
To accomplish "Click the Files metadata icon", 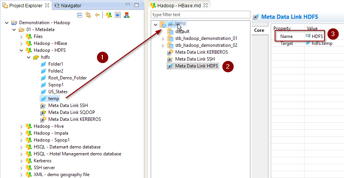I will 29,36.
